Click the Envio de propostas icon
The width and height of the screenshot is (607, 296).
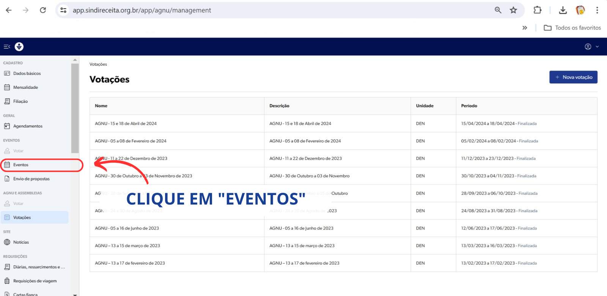click(7, 179)
